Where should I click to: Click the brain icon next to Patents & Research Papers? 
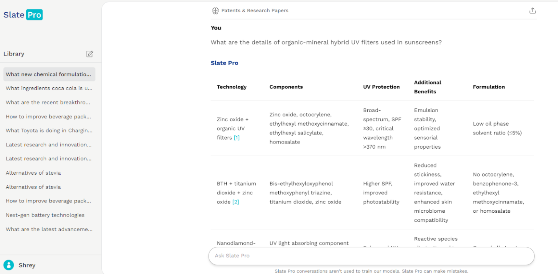pyautogui.click(x=215, y=11)
